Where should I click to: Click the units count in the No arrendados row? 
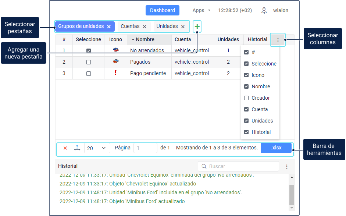[x=228, y=50]
